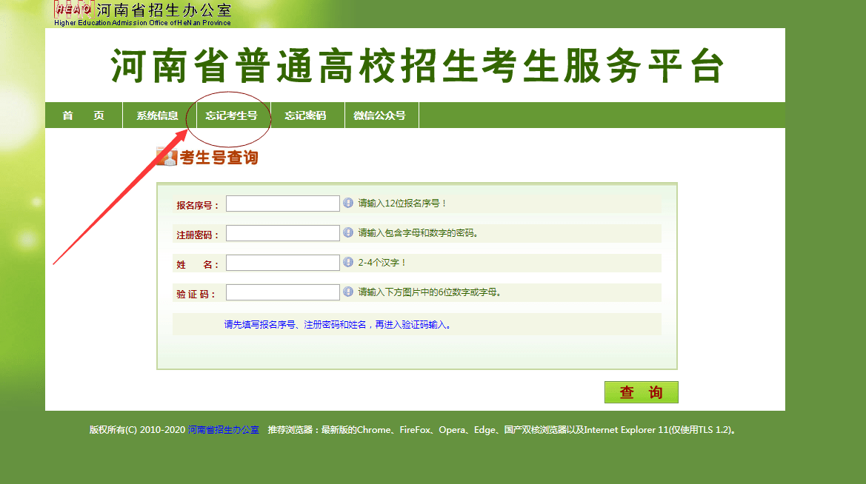Click the 注册密码 input field
Image resolution: width=866 pixels, height=484 pixels.
point(283,233)
